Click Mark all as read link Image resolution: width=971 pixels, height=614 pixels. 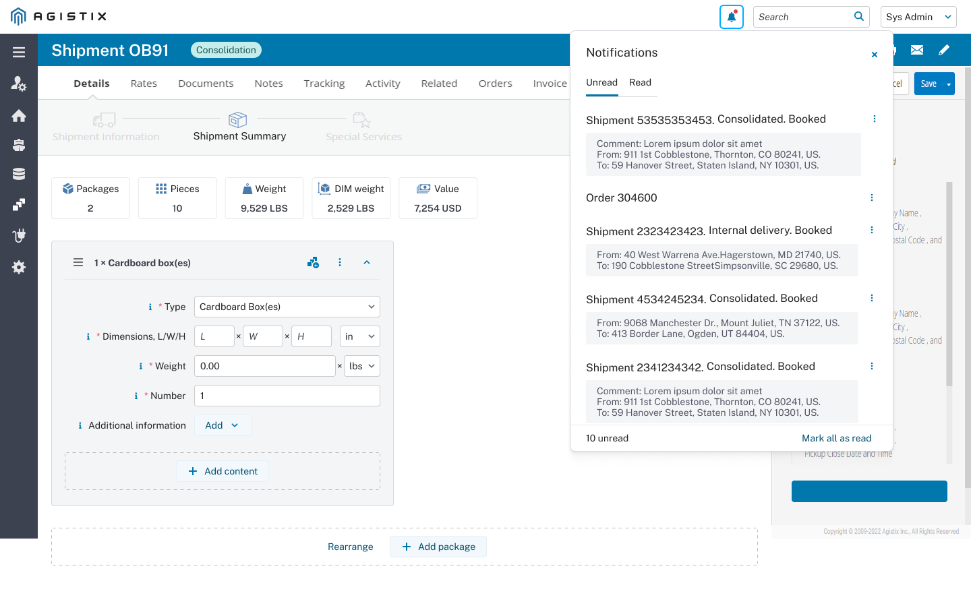click(x=836, y=438)
